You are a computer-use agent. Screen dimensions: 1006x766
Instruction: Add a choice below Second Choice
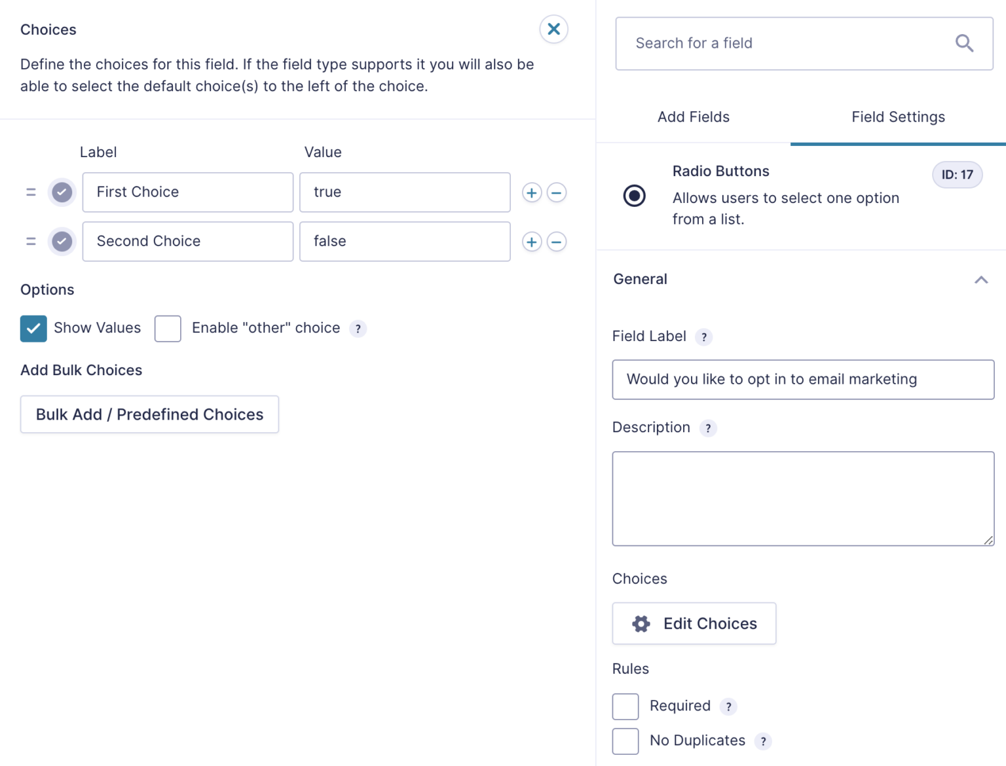tap(531, 241)
